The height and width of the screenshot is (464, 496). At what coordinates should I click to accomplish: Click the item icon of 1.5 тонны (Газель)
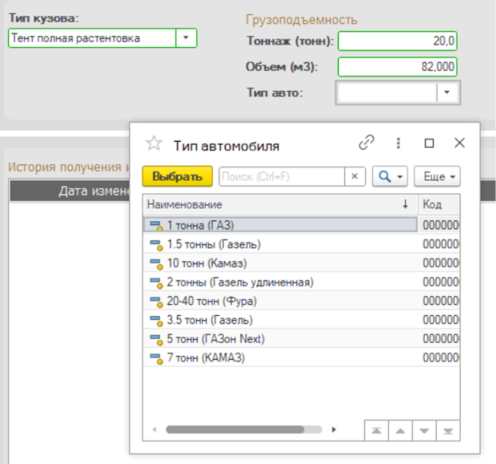[x=156, y=245]
